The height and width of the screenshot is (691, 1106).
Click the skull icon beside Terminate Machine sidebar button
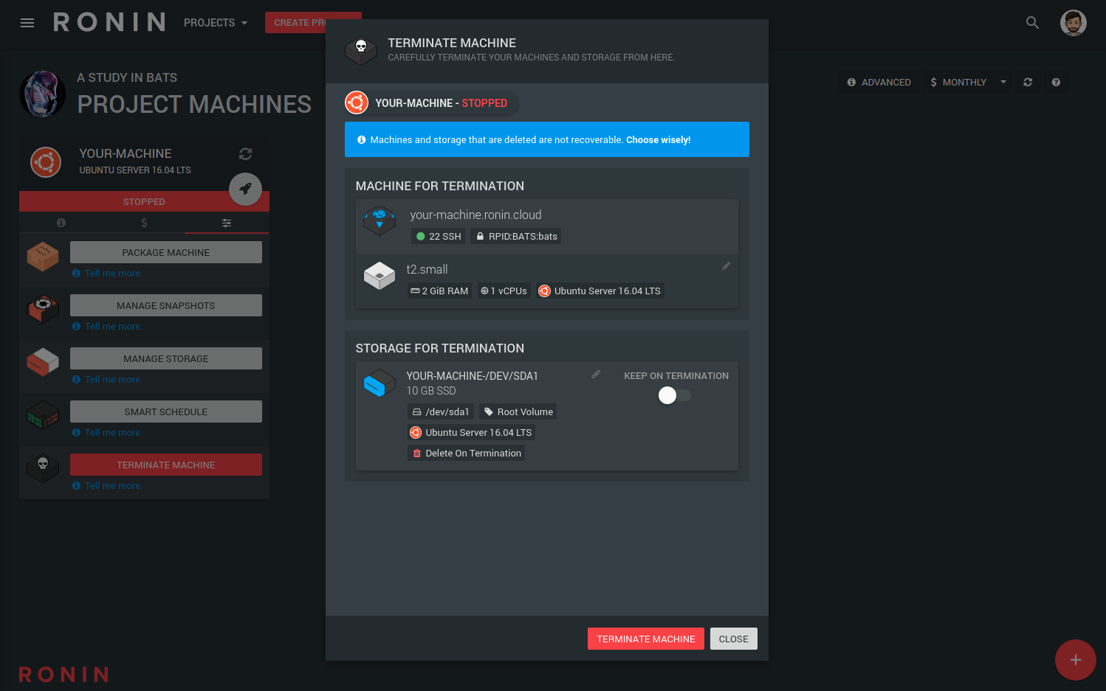[x=43, y=468]
